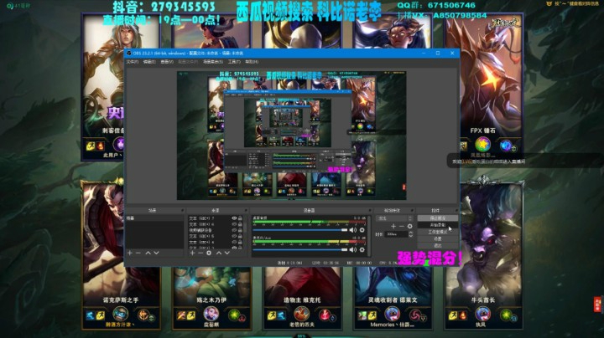Pop out the Mixer dock via header icon
The width and height of the screenshot is (604, 338).
(x=370, y=211)
